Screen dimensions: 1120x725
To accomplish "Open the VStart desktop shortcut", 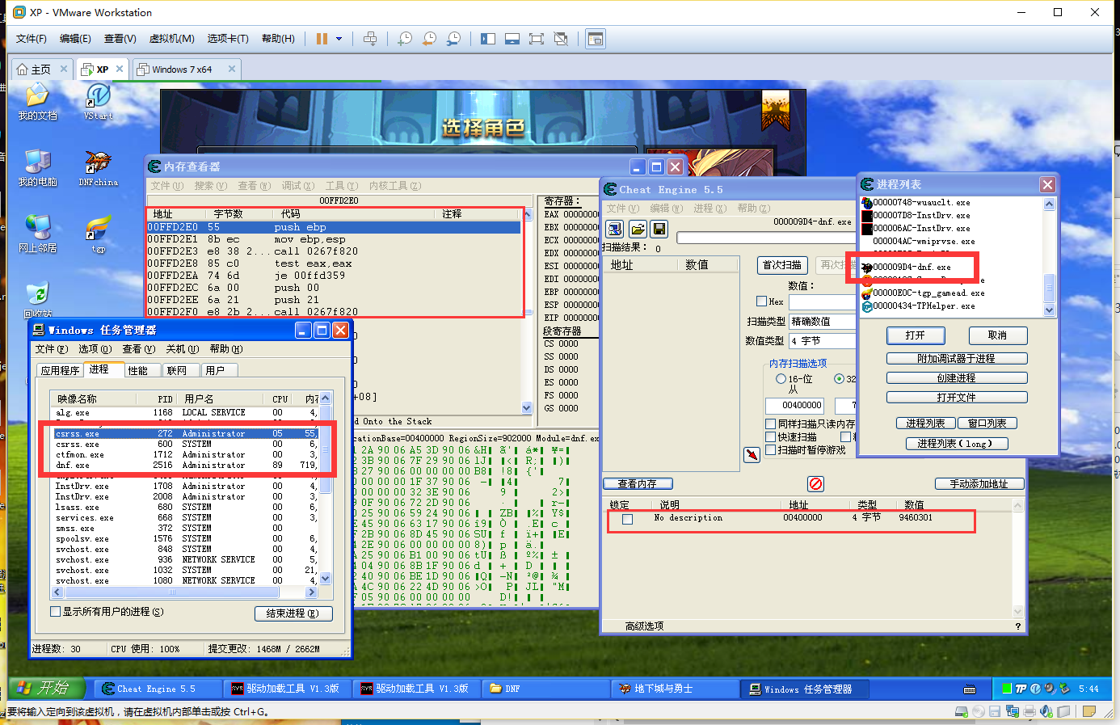I will pyautogui.click(x=99, y=101).
